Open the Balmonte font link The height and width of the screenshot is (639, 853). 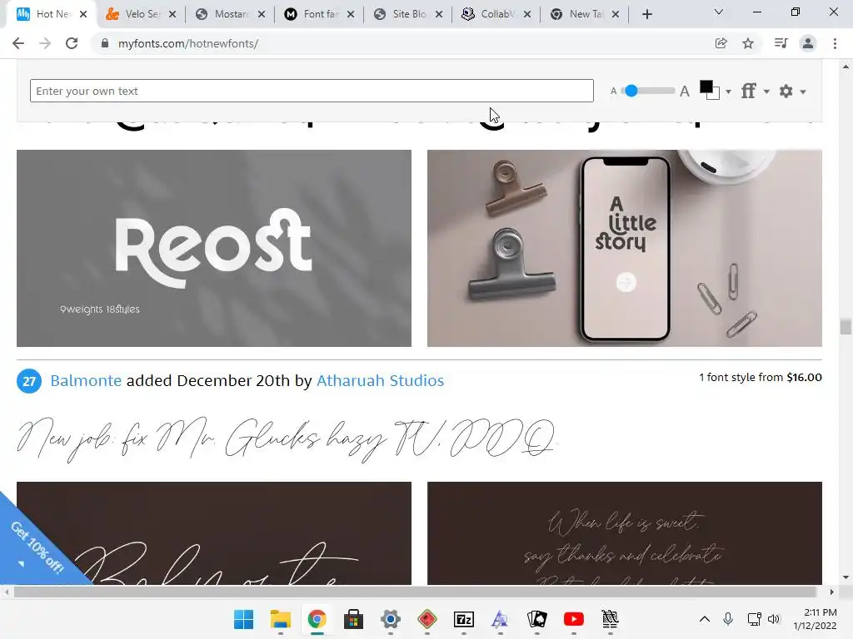tap(86, 380)
